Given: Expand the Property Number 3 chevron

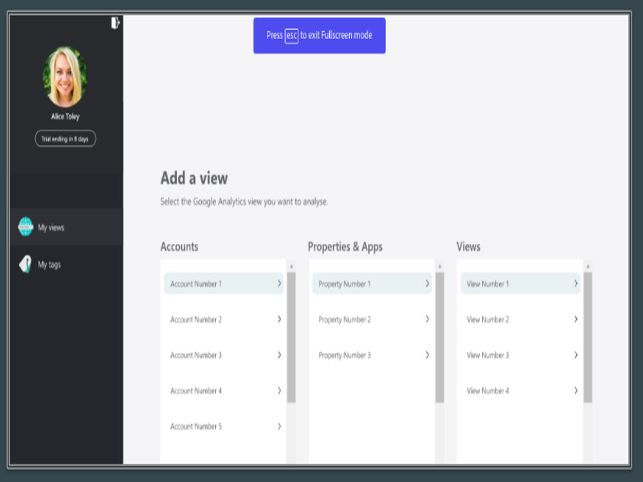Looking at the screenshot, I should pos(428,355).
